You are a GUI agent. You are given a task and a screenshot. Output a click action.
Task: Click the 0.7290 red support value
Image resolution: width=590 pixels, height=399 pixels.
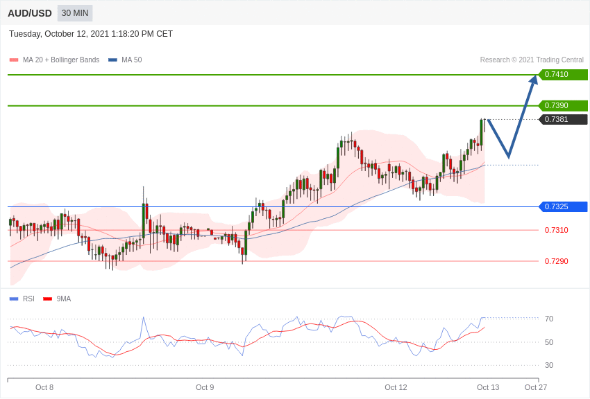(557, 261)
